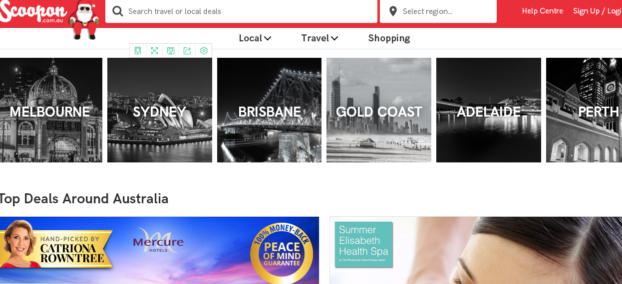Open the Shopping menu item
This screenshot has width=622, height=284.
click(x=389, y=38)
